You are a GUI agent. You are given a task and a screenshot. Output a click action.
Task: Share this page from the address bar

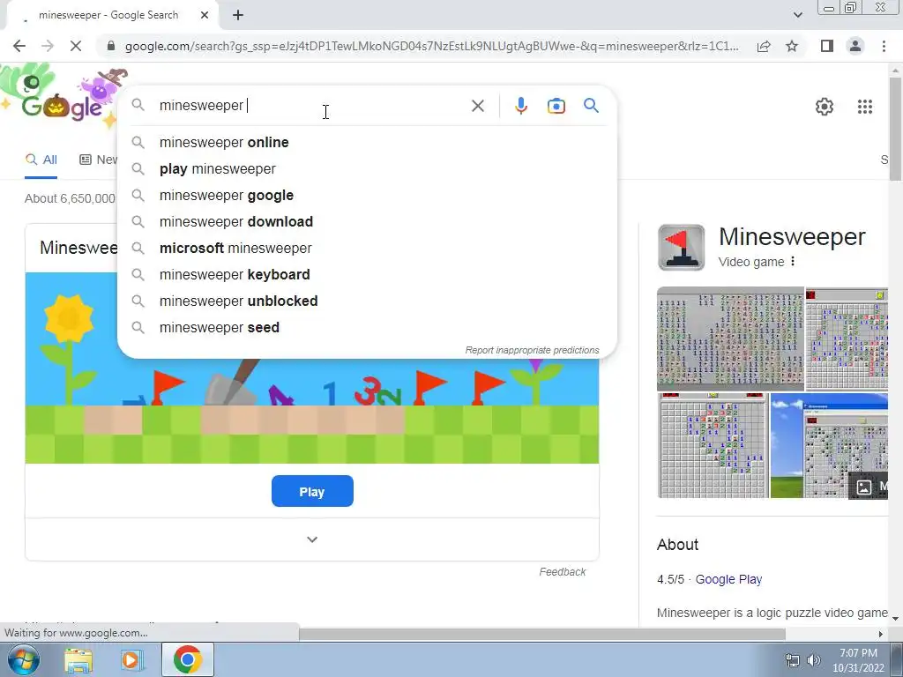pos(764,46)
